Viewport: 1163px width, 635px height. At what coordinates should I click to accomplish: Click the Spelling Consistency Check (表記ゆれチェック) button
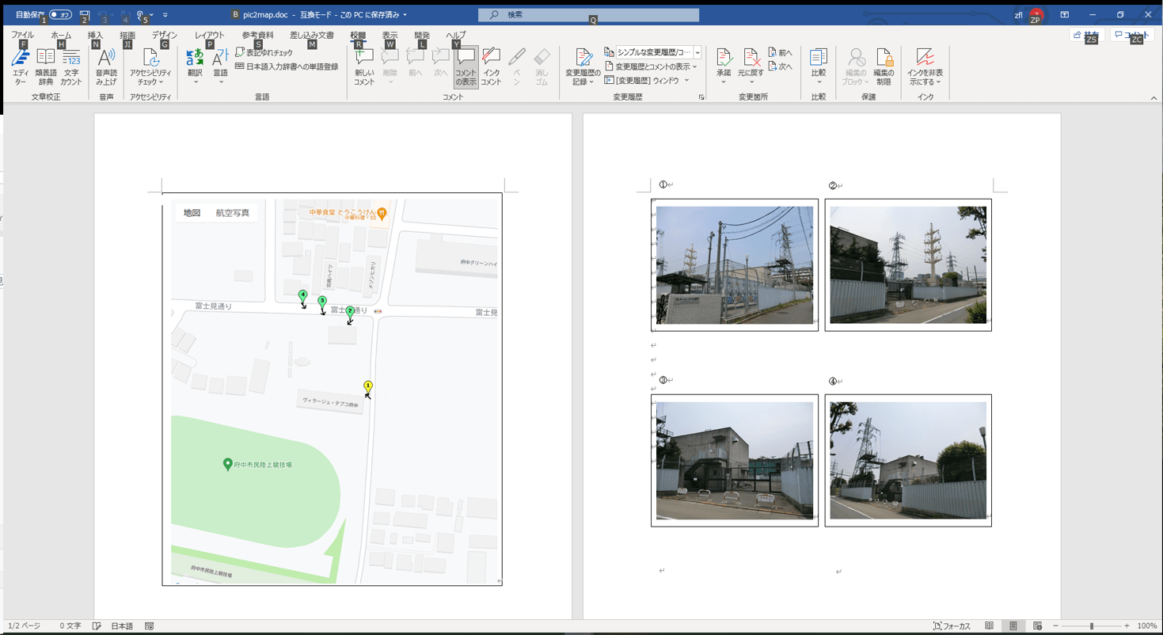(x=264, y=52)
